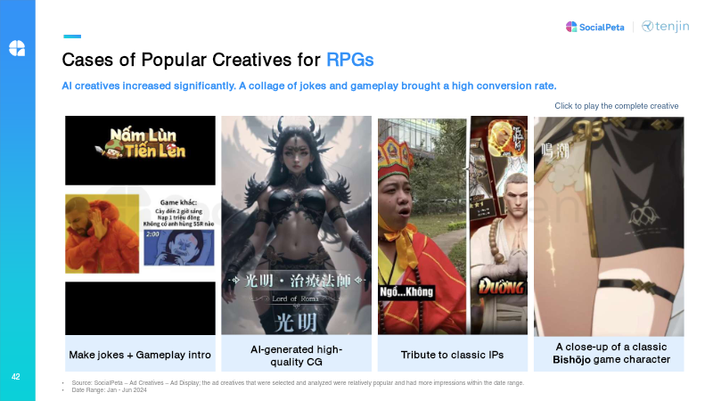This screenshot has width=713, height=401.
Task: Click the white pie-chart logo in sidebar
Action: coord(18,47)
